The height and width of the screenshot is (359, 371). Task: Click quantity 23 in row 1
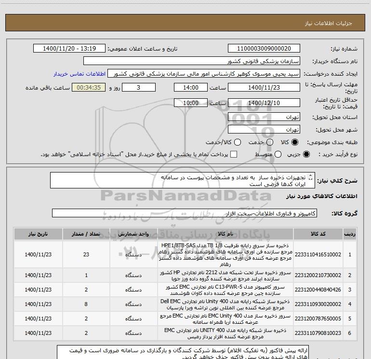(x=86, y=254)
